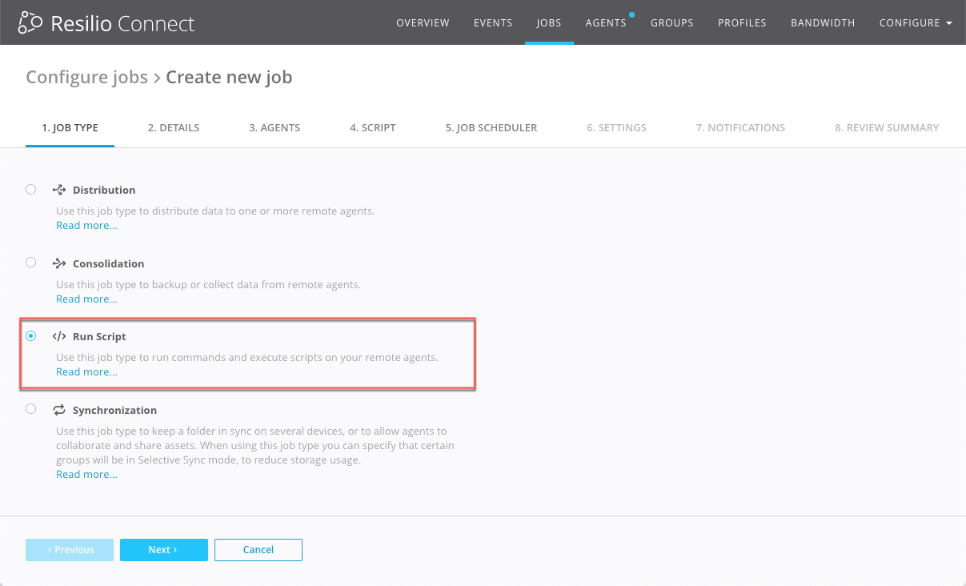Screen dimensions: 966x586
Task: Open the Bandwidth navigation item
Action: point(823,23)
